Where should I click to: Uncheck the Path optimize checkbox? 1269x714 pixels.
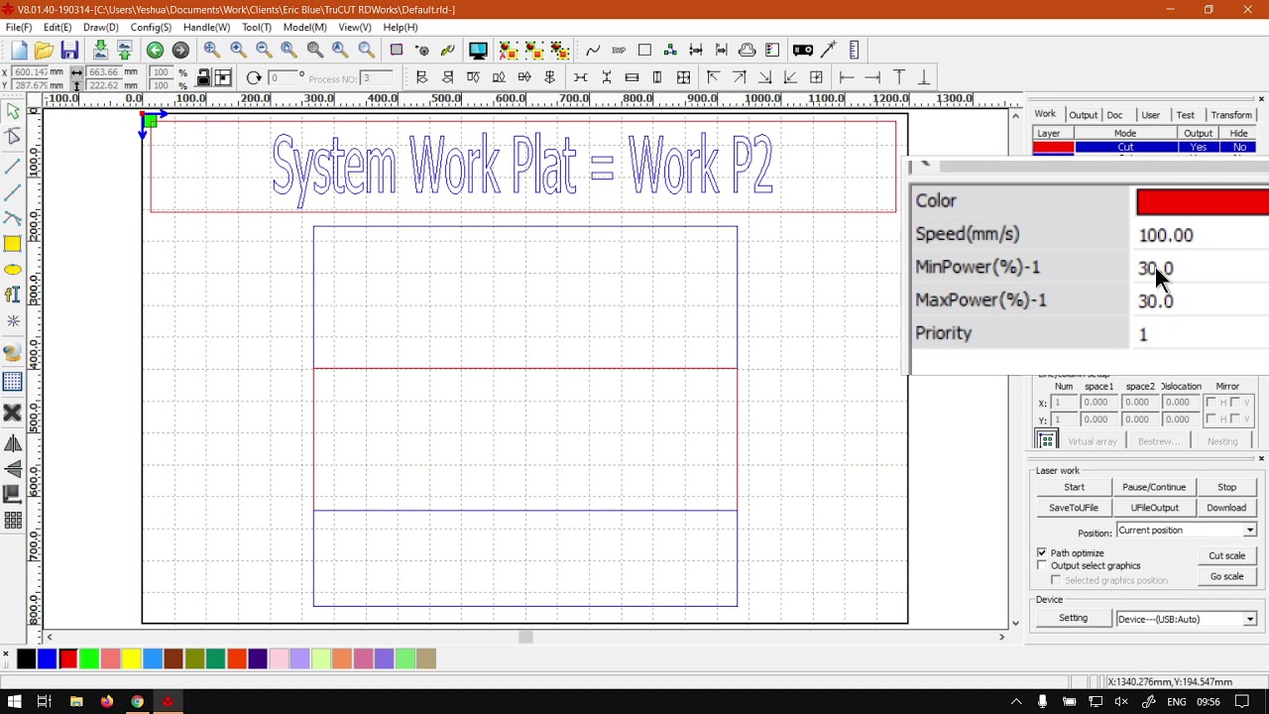[x=1042, y=552]
